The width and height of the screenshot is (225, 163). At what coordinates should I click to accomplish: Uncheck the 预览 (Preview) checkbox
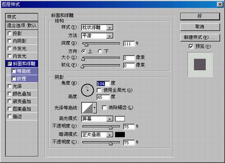tap(191, 46)
